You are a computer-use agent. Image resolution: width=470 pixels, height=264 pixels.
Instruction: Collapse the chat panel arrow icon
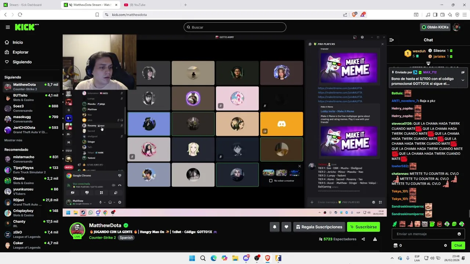[391, 40]
